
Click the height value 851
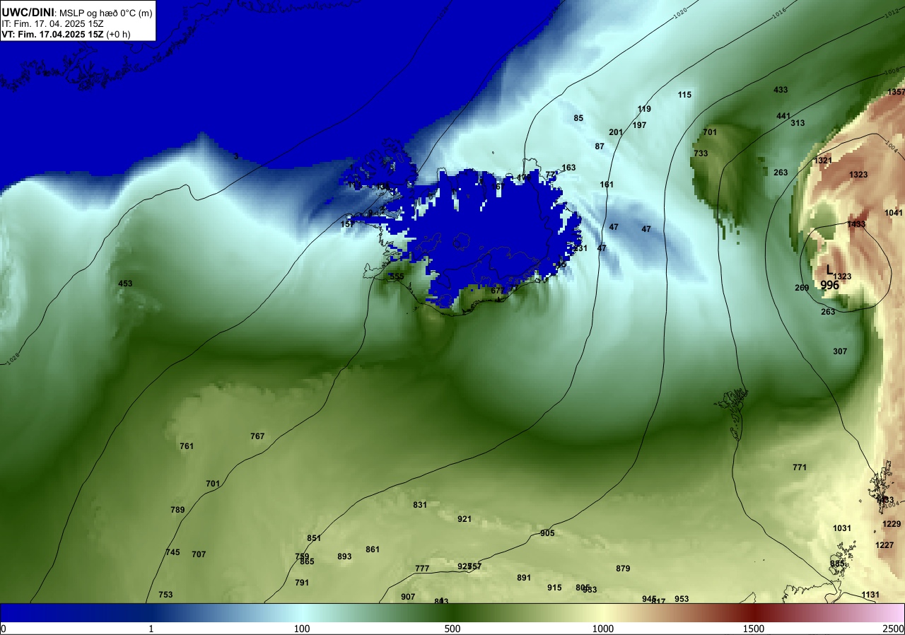click(314, 538)
